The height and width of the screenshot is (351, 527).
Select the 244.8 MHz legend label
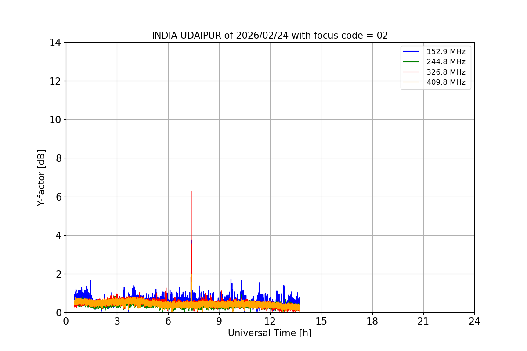coord(446,62)
